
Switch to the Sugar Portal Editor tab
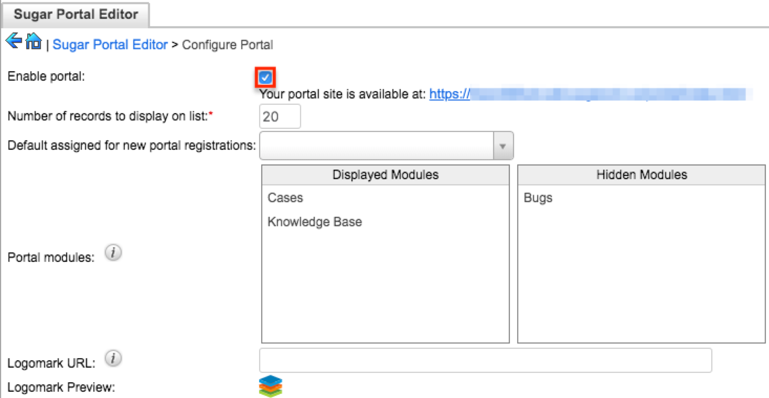(x=76, y=14)
